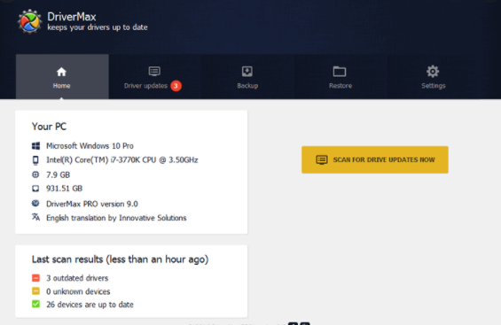Click the DriverMax PRO version 9.0 text
501x325 pixels.
point(92,204)
